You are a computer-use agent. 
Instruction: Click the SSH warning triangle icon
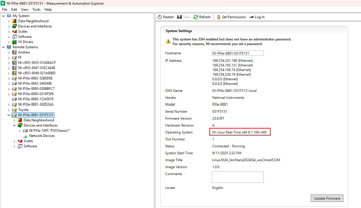coord(168,41)
